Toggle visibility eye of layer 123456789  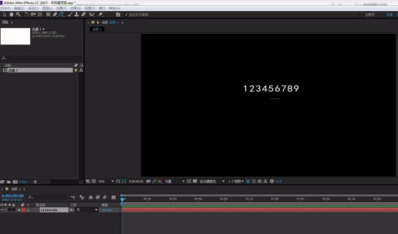point(2,210)
